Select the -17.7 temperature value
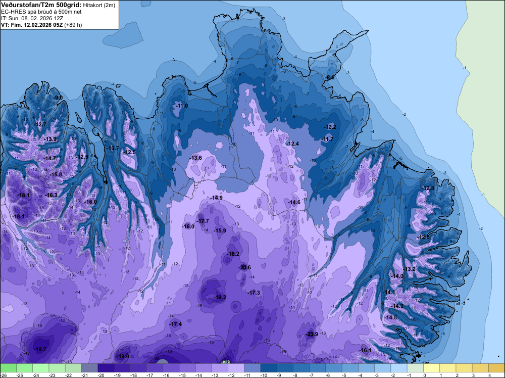 203,221
